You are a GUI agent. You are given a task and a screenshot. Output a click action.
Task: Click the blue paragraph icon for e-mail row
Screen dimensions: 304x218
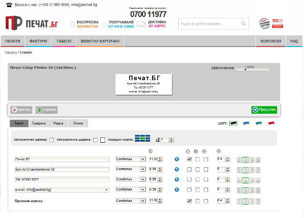177,190
